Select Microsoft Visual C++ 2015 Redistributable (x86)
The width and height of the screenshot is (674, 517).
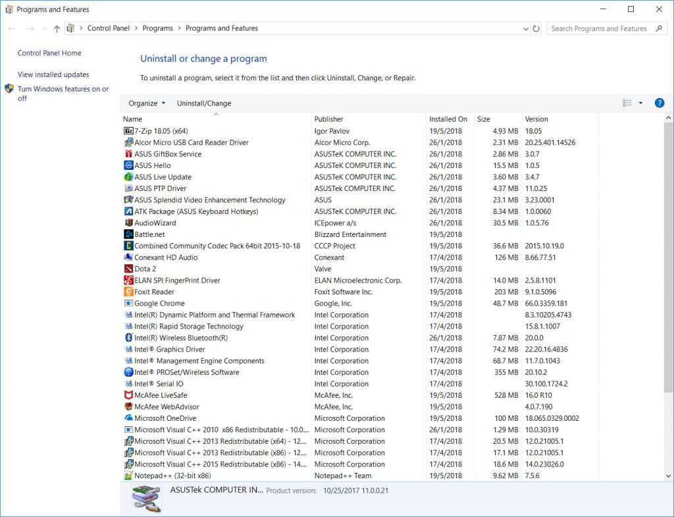pyautogui.click(x=359, y=464)
